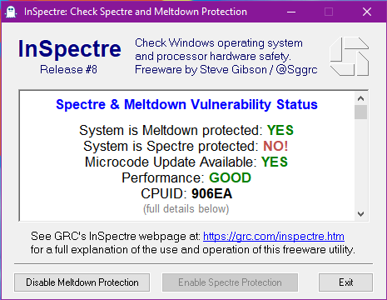Click the scroll up arrow in status panel
Image resolution: width=387 pixels, height=300 pixels.
(360, 98)
